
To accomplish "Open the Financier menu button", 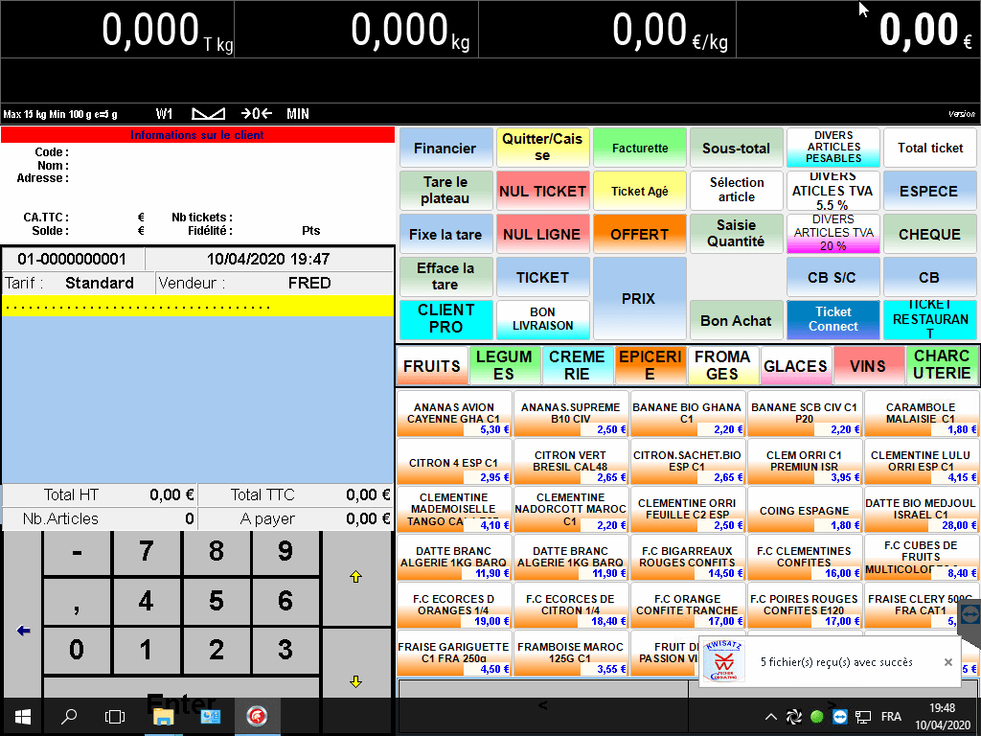I will 445,149.
